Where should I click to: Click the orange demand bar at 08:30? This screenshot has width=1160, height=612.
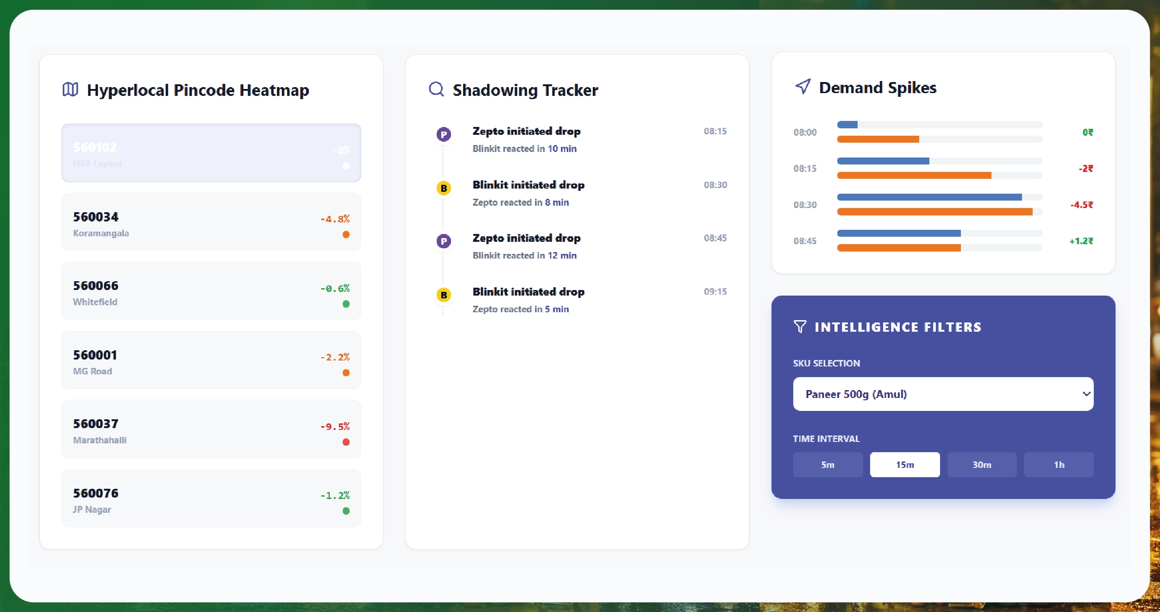pos(934,212)
